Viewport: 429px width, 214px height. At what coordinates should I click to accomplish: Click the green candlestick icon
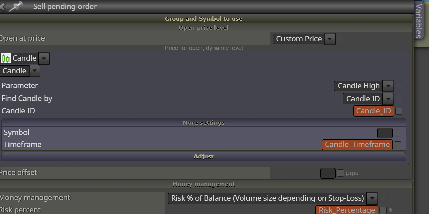point(5,58)
